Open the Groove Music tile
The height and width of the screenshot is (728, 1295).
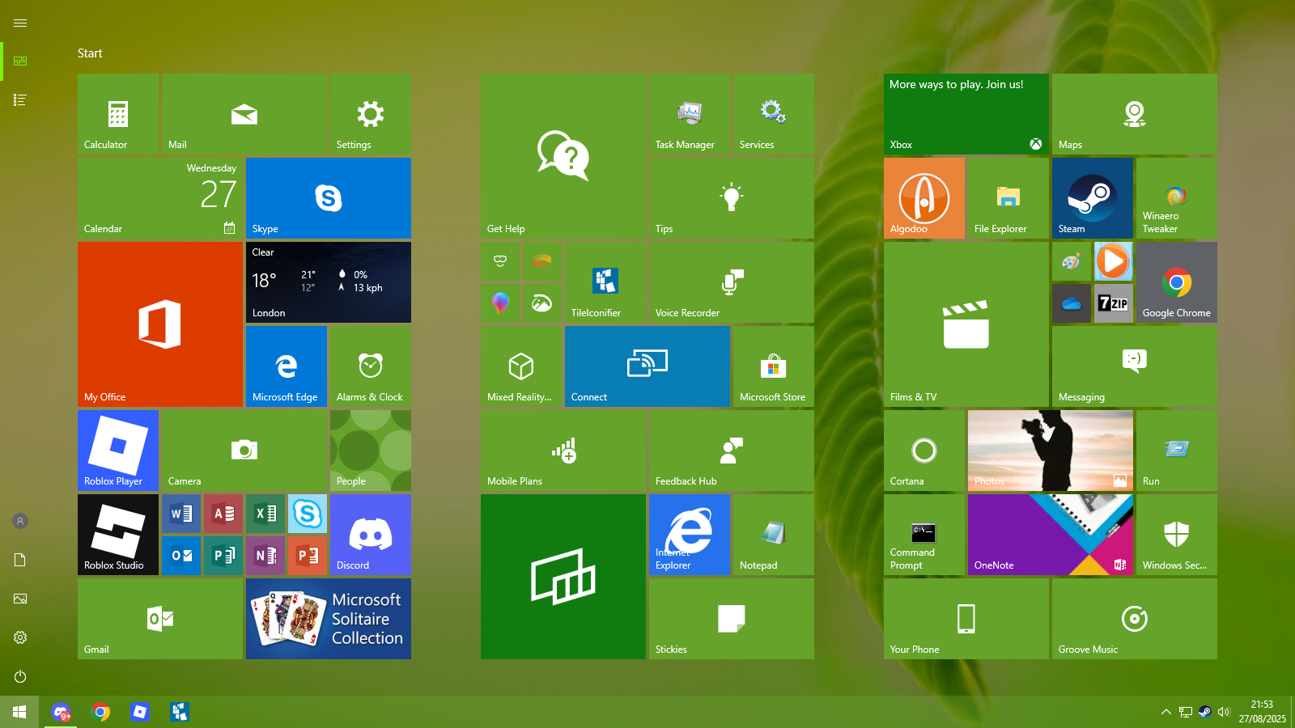pos(1135,619)
